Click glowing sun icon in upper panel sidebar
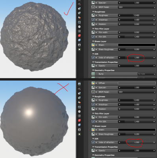 click(79, 49)
